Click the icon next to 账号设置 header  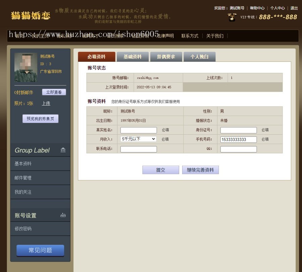[63, 215]
